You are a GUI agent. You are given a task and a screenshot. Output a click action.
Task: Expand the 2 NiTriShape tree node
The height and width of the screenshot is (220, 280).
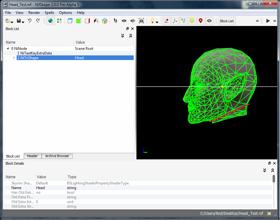pyautogui.click(x=14, y=58)
